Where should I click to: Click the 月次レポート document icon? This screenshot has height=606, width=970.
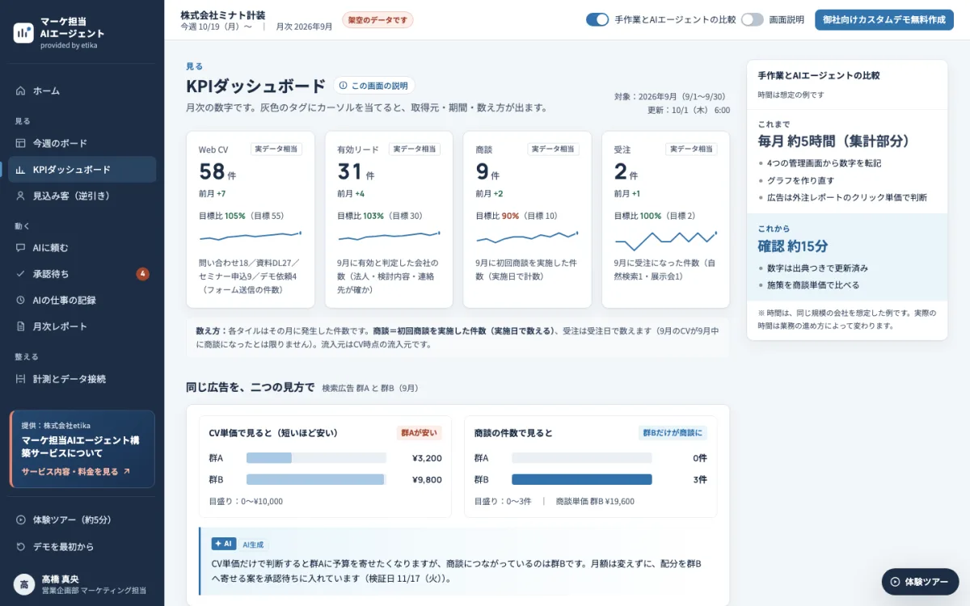tap(21, 326)
